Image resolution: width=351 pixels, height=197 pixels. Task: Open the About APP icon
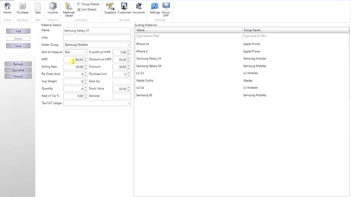(166, 10)
